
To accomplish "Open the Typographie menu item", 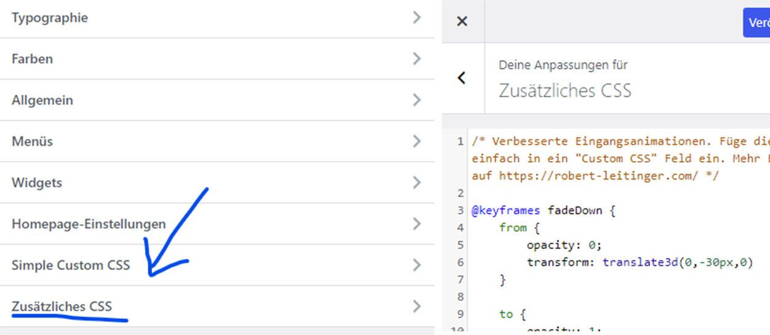I will tap(50, 18).
